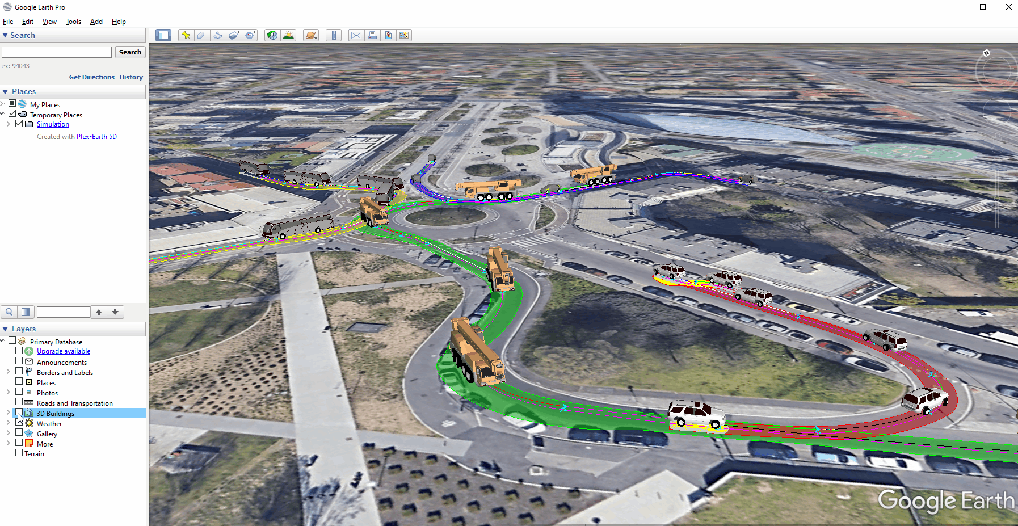Click the Save Image toolbar icon

[388, 35]
